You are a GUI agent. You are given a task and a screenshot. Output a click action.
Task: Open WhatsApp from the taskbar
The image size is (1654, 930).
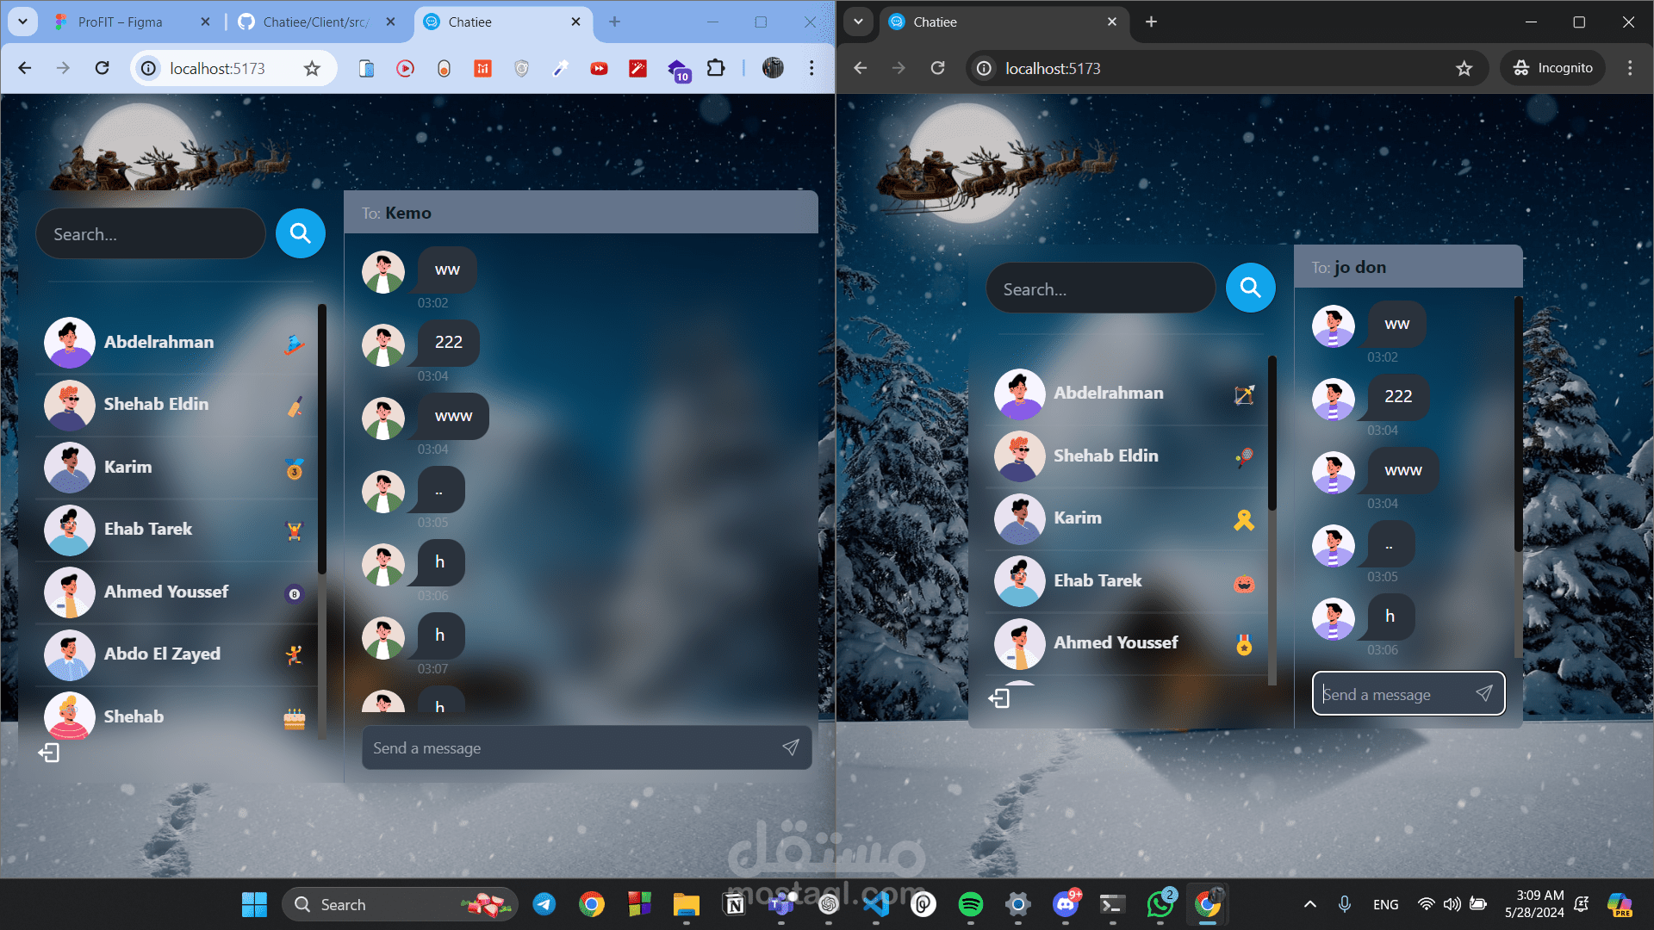(1160, 904)
